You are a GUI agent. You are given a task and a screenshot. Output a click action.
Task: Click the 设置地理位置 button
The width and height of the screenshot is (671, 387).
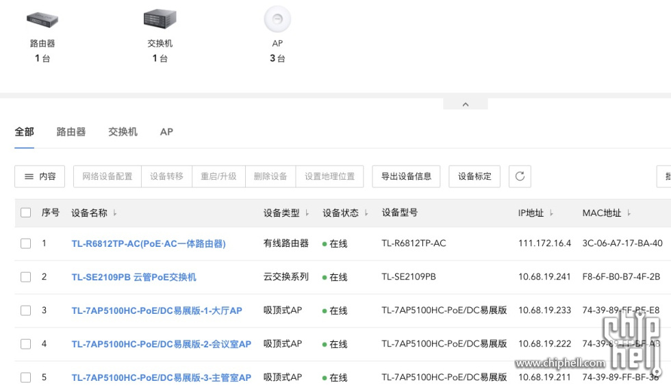(329, 176)
